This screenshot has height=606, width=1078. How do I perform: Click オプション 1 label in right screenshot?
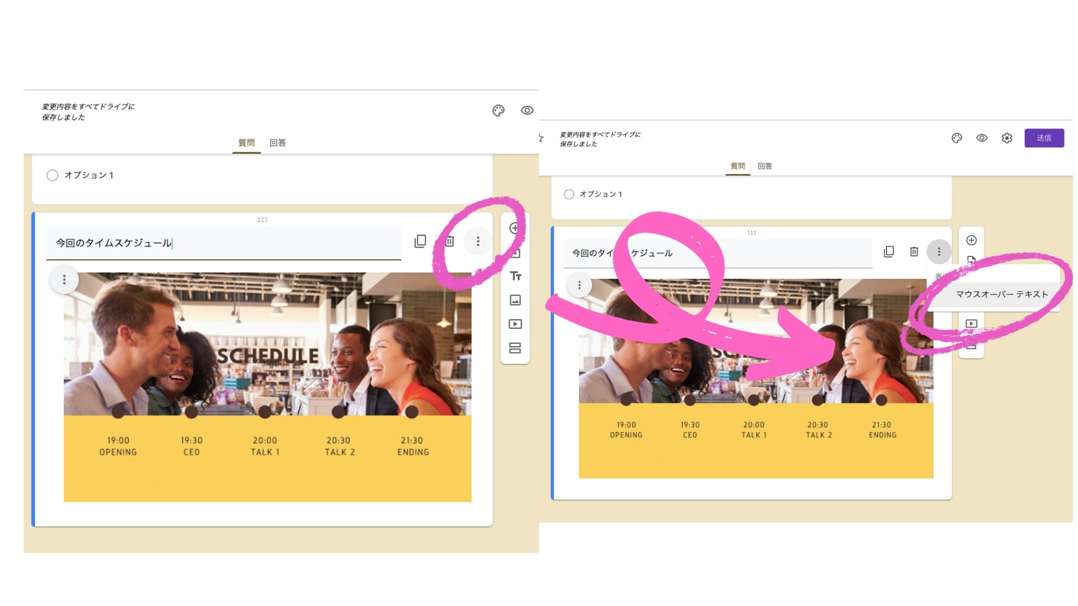pos(601,194)
